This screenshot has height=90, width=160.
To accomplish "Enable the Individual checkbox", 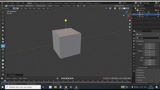I will [17, 6].
